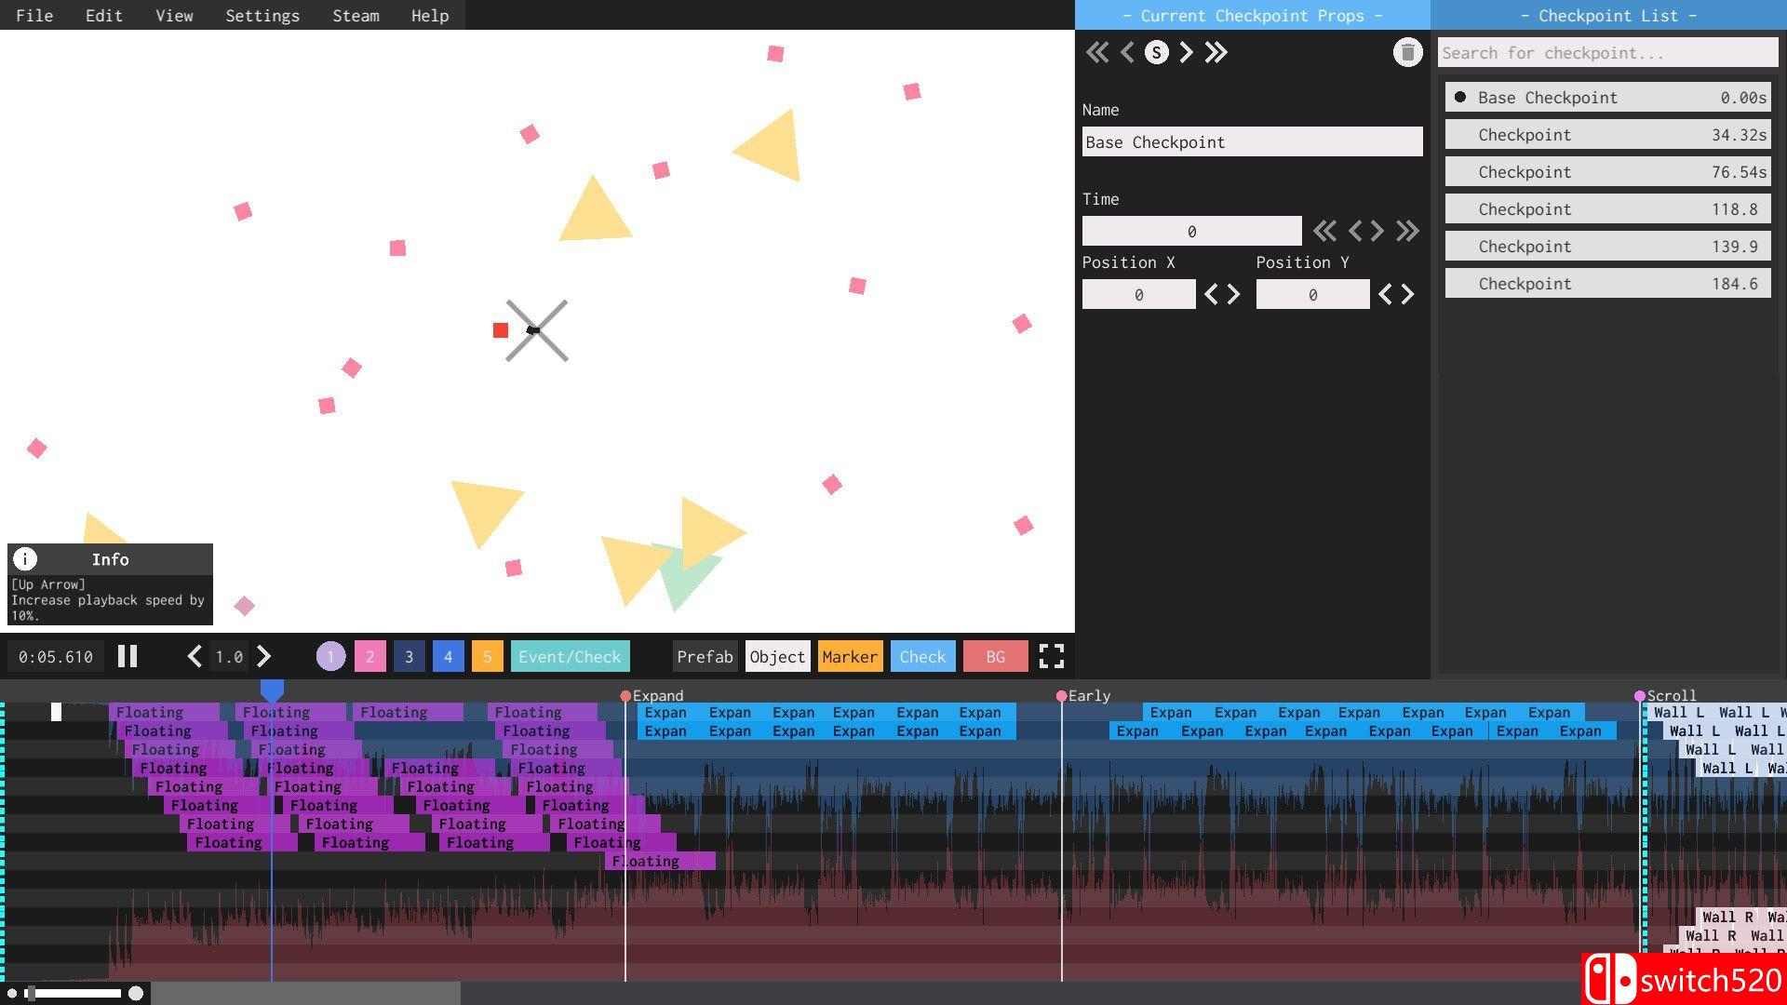Click the rewind to start navigation icon

point(1096,51)
